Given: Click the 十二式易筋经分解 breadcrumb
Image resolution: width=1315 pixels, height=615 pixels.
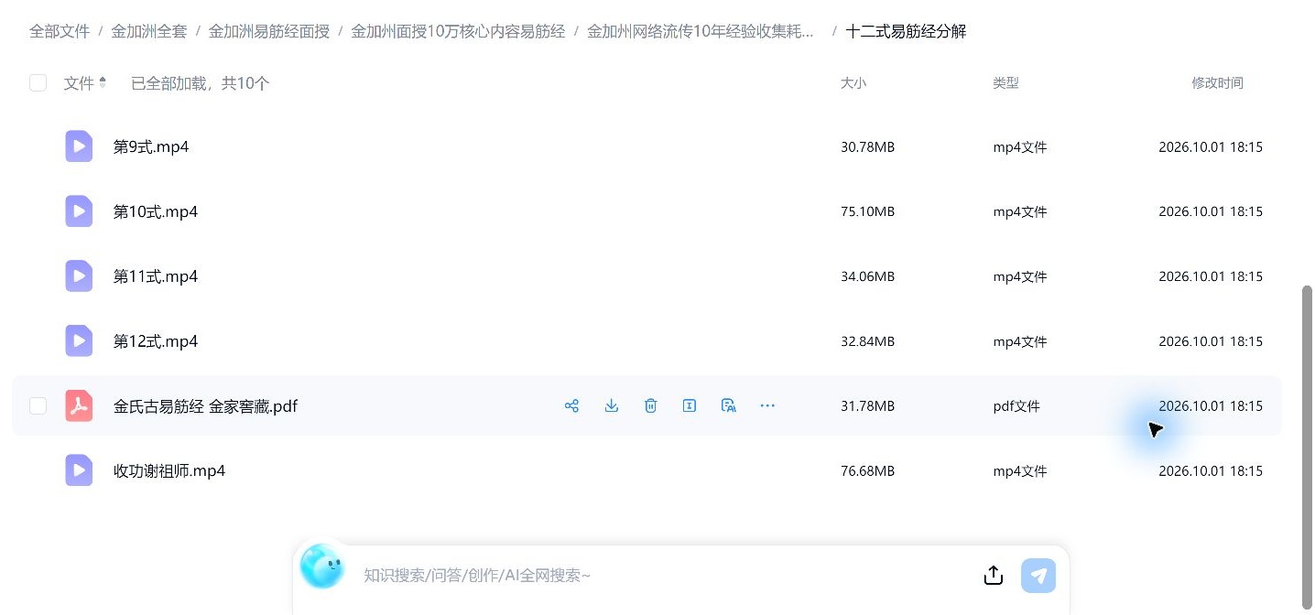Looking at the screenshot, I should (906, 31).
